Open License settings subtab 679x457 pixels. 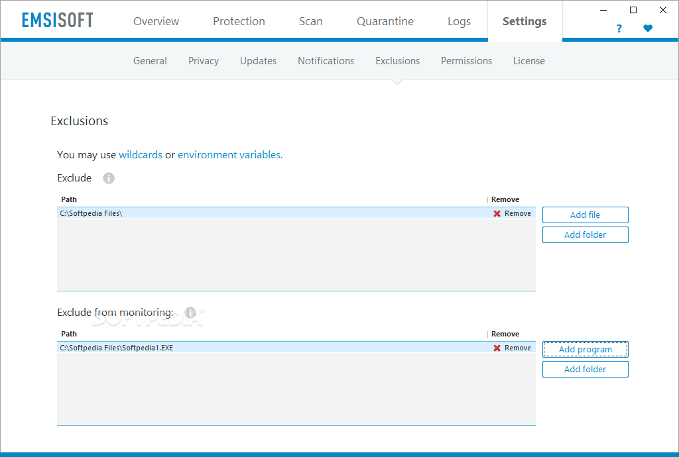point(529,61)
